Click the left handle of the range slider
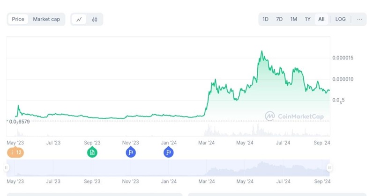This screenshot has width=373, height=196. [x=7, y=167]
